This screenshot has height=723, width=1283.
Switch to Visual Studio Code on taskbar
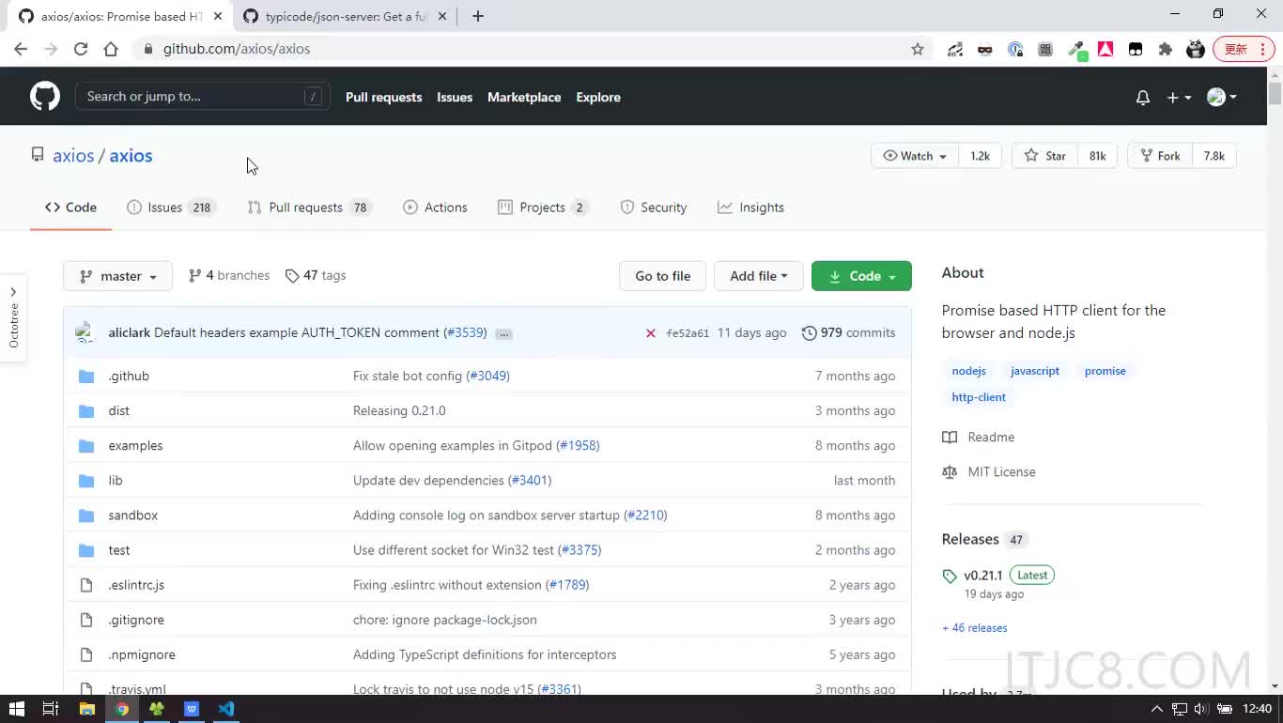(226, 709)
